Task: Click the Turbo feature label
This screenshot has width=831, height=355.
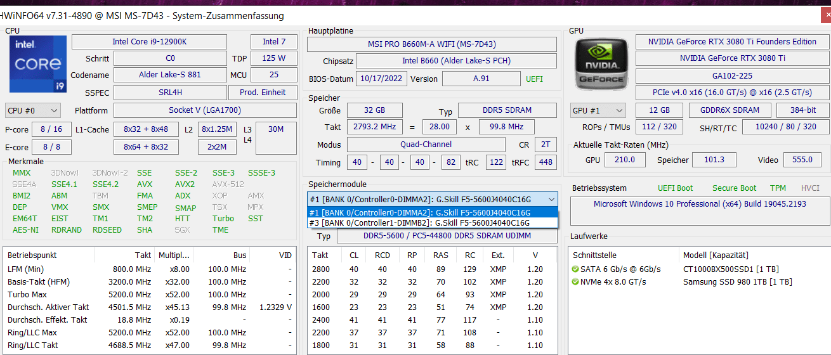Action: 223,219
